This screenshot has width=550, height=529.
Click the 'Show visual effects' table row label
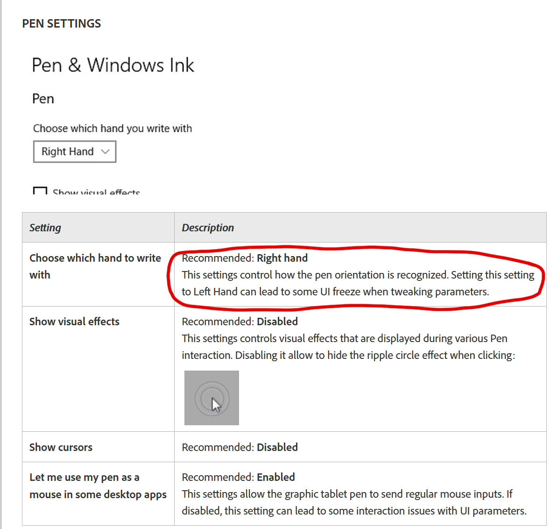click(74, 322)
